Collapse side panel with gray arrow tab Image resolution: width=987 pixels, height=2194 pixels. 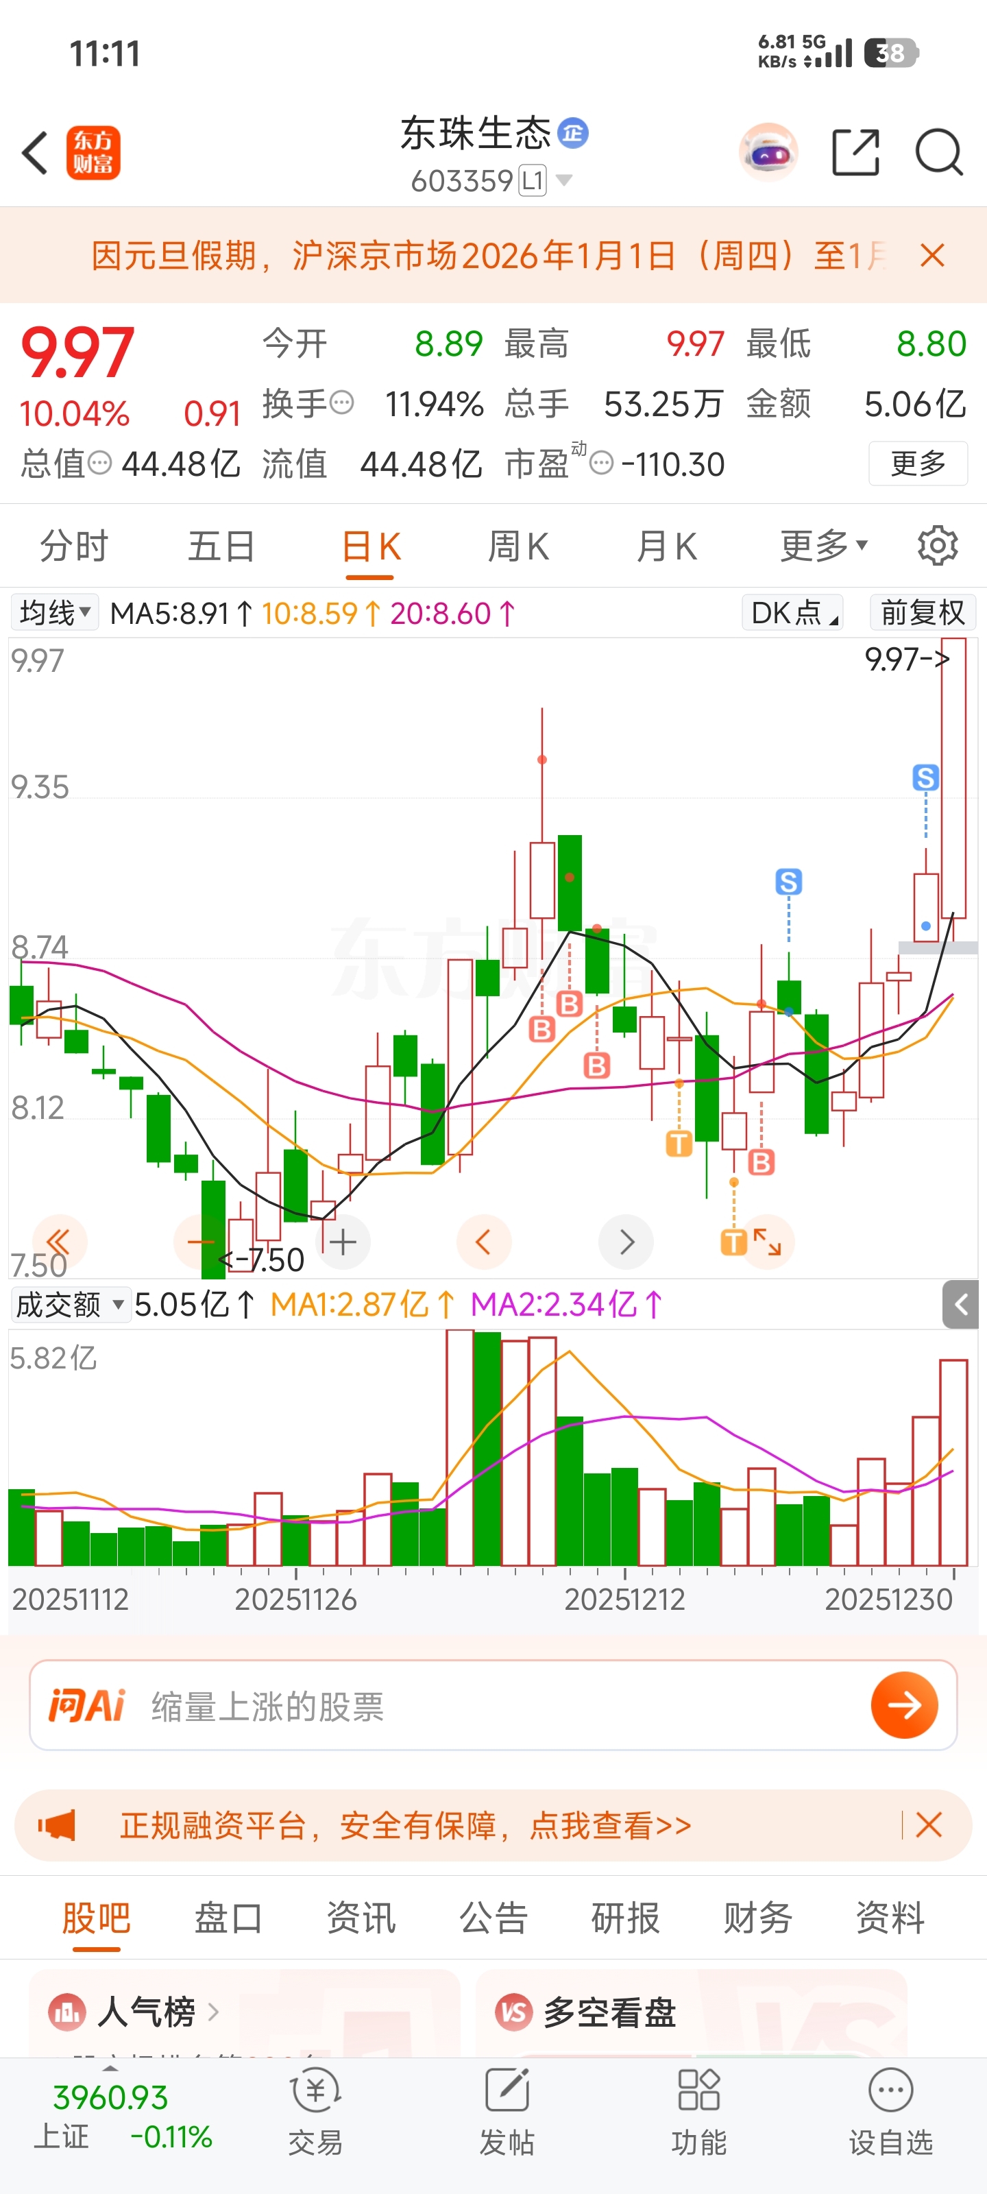click(960, 1304)
